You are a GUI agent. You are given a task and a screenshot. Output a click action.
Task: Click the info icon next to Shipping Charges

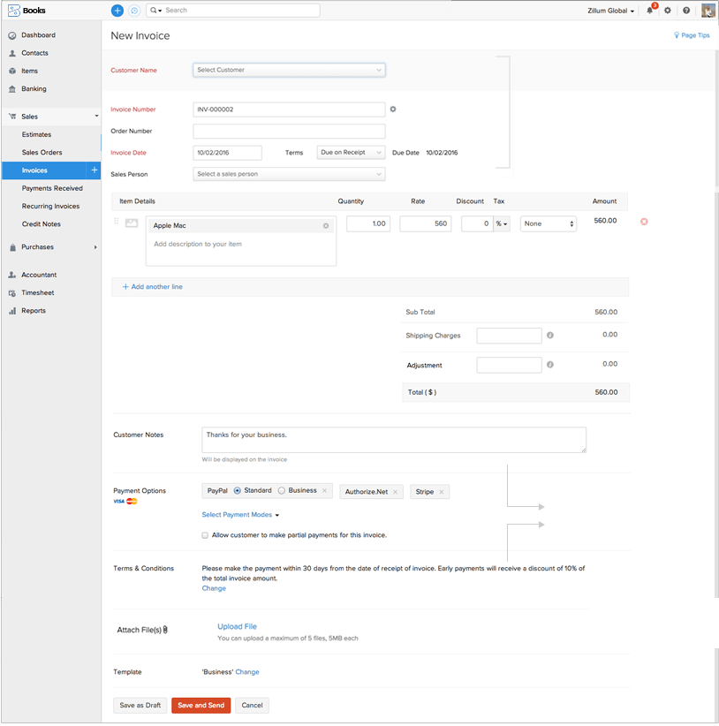click(x=550, y=336)
